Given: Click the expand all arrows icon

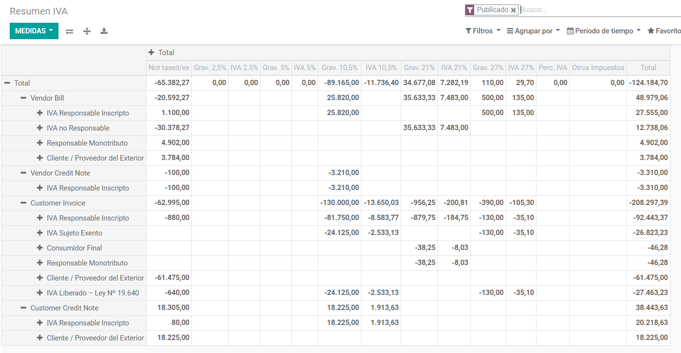Looking at the screenshot, I should pyautogui.click(x=87, y=31).
